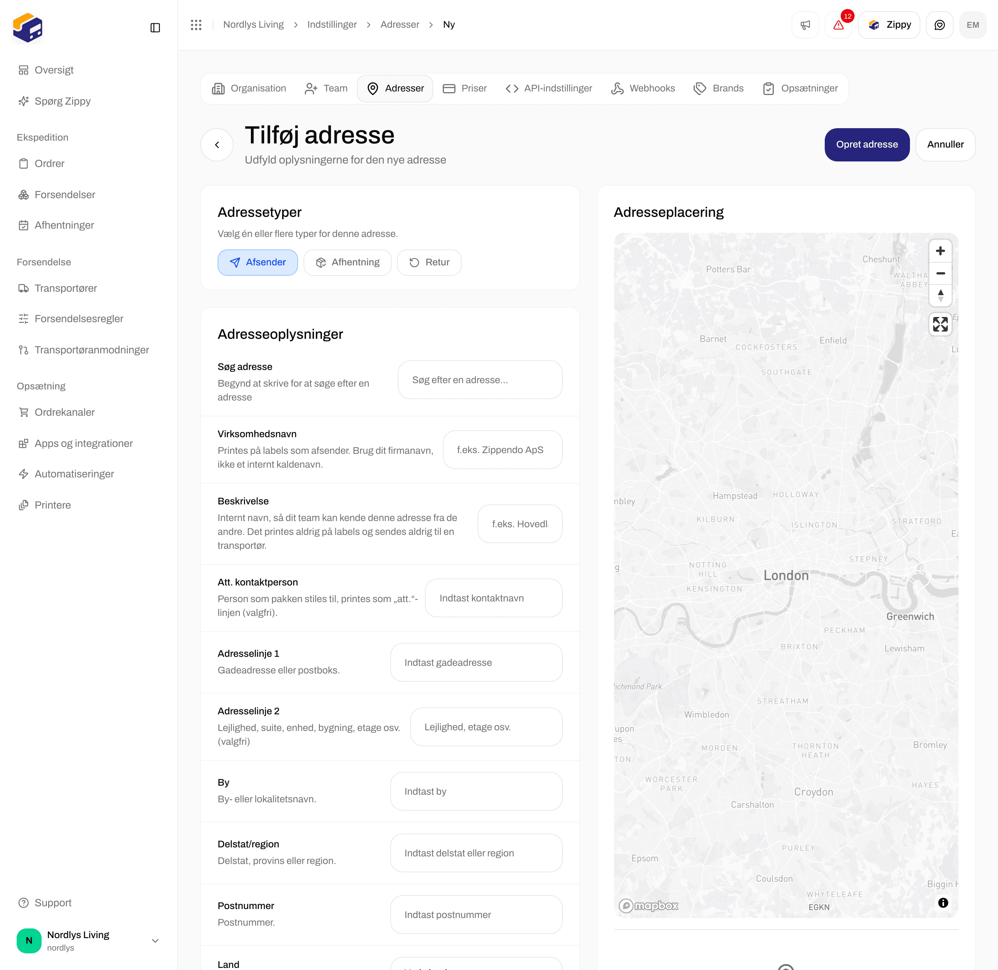Viewport: 998px width, 970px height.
Task: Click the Indtast by field
Action: pyautogui.click(x=476, y=792)
